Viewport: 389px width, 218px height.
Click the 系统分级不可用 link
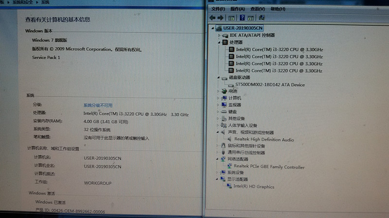click(x=98, y=105)
